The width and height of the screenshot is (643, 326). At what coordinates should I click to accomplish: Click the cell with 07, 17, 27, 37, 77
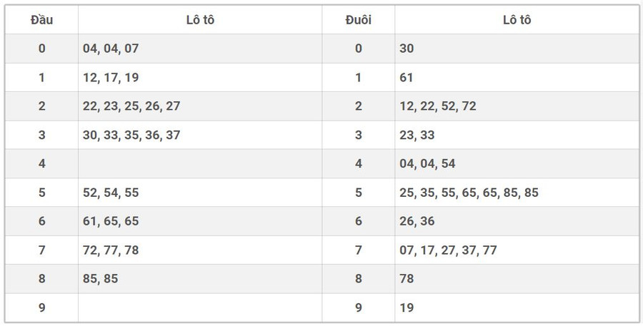click(448, 250)
